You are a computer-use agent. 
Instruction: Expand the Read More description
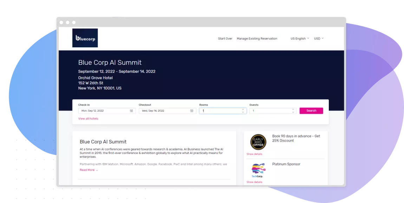(88, 170)
